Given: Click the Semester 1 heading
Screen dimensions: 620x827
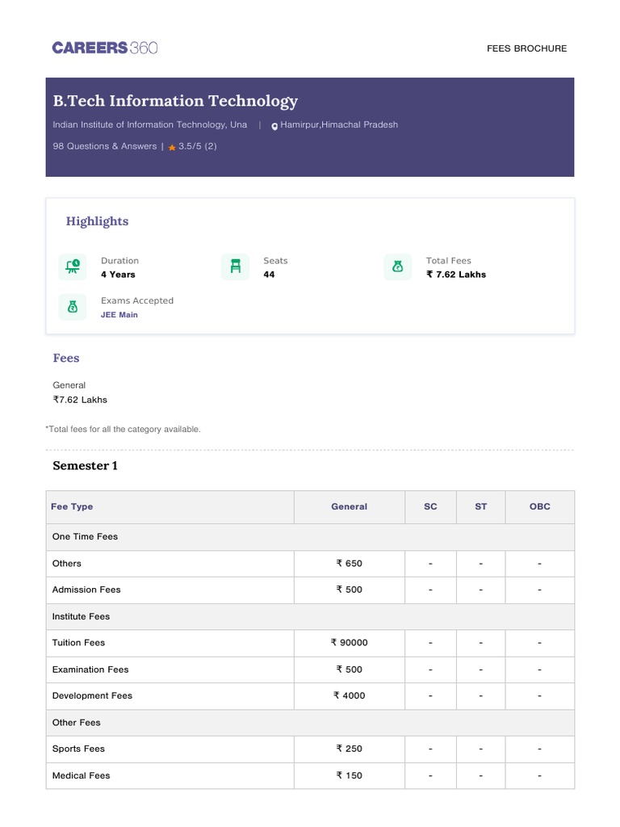Looking at the screenshot, I should [85, 466].
